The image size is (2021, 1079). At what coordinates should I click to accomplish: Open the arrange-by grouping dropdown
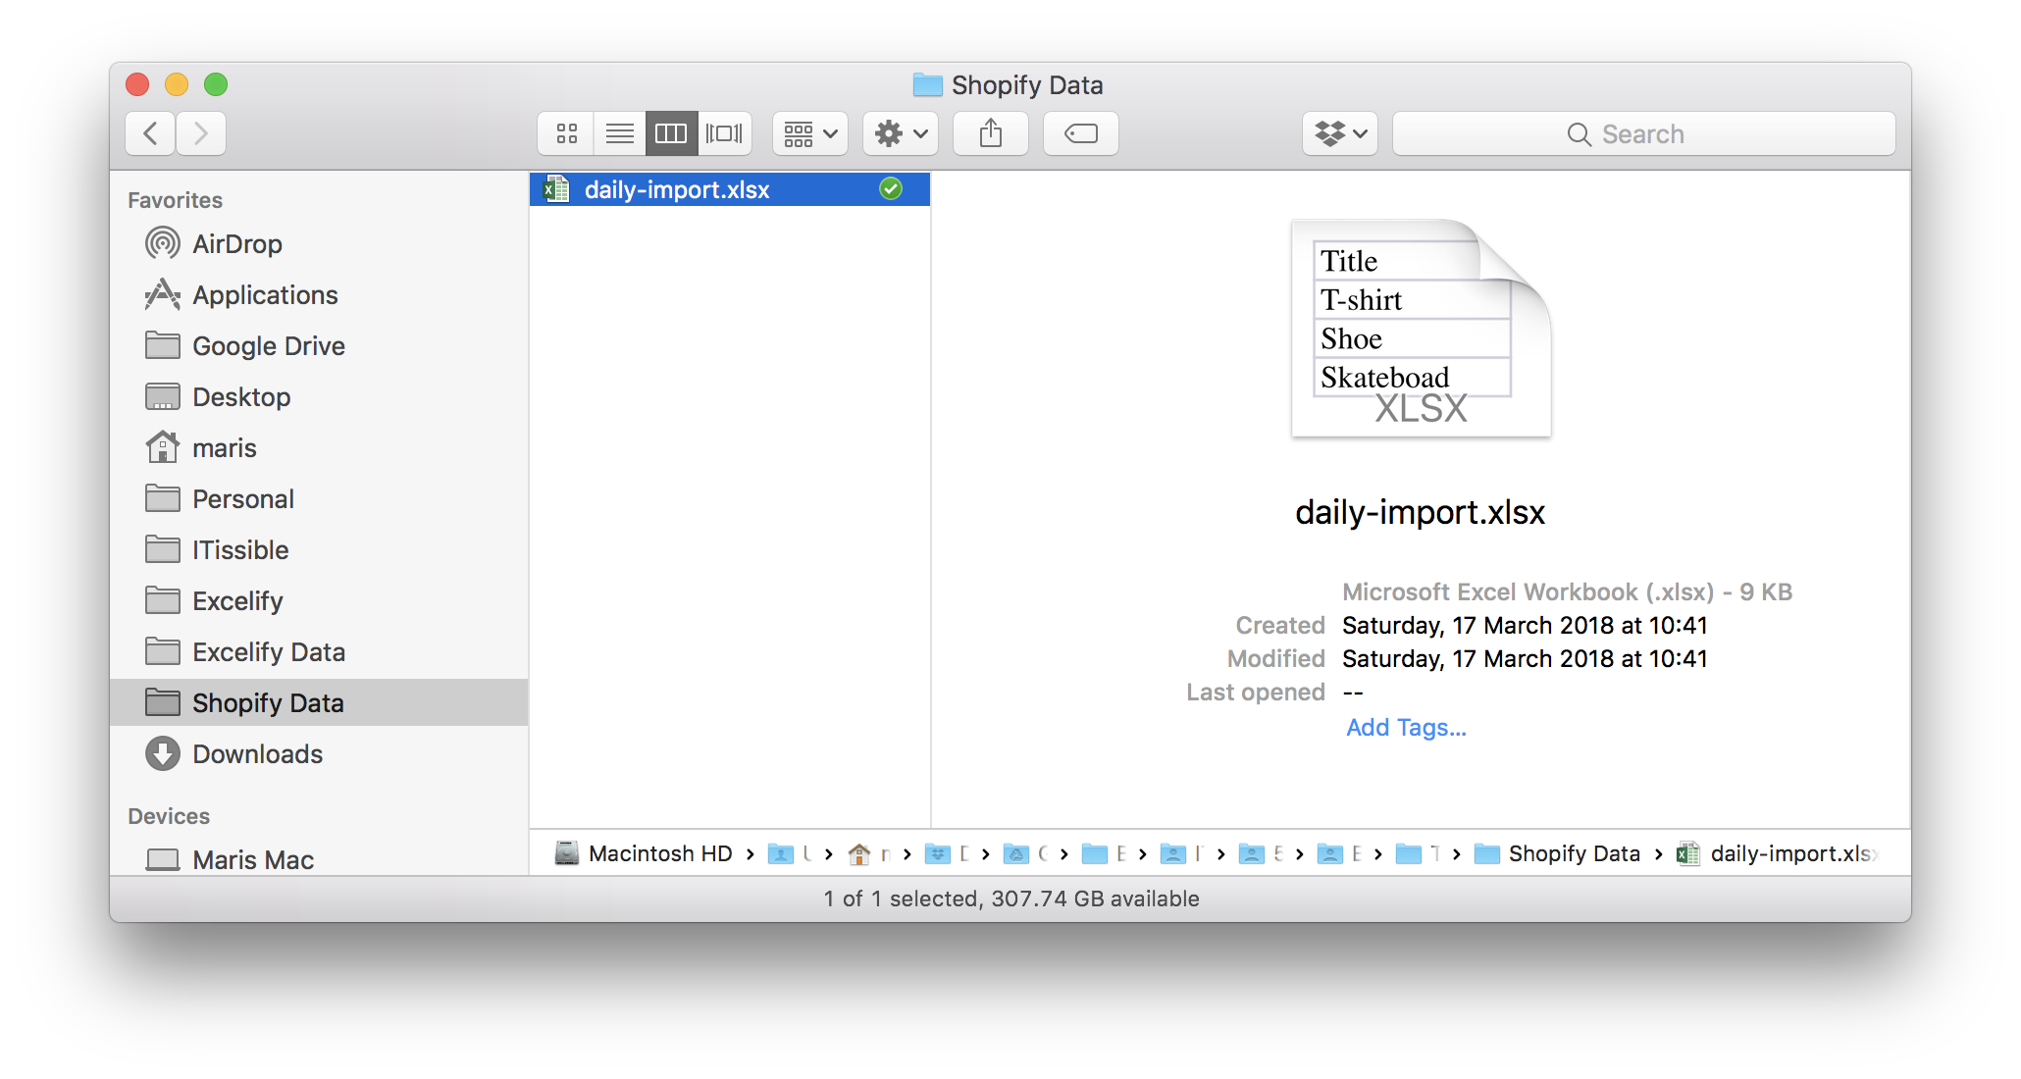click(810, 133)
